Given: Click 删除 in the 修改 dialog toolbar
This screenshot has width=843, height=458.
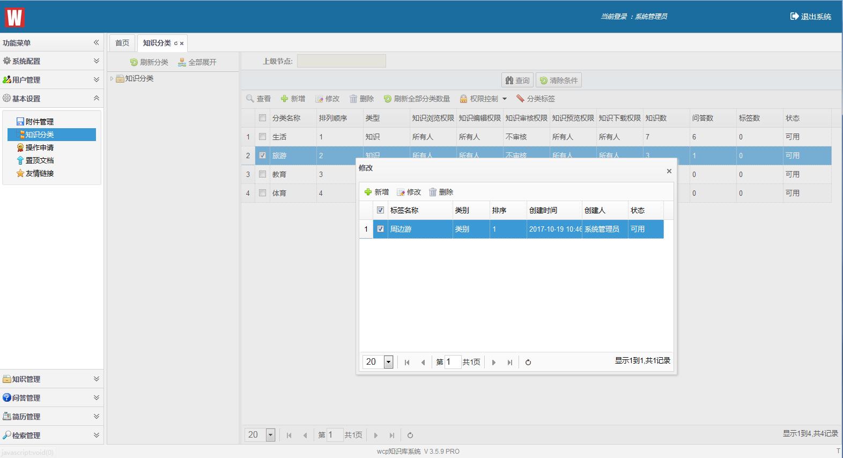Looking at the screenshot, I should click(441, 192).
